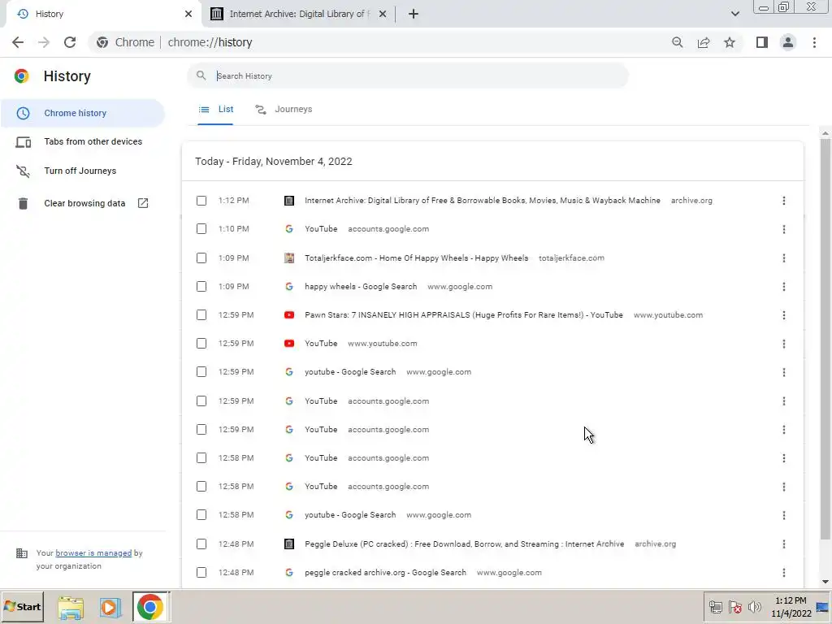Select Chrome history in the sidebar
832x624 pixels.
82,113
